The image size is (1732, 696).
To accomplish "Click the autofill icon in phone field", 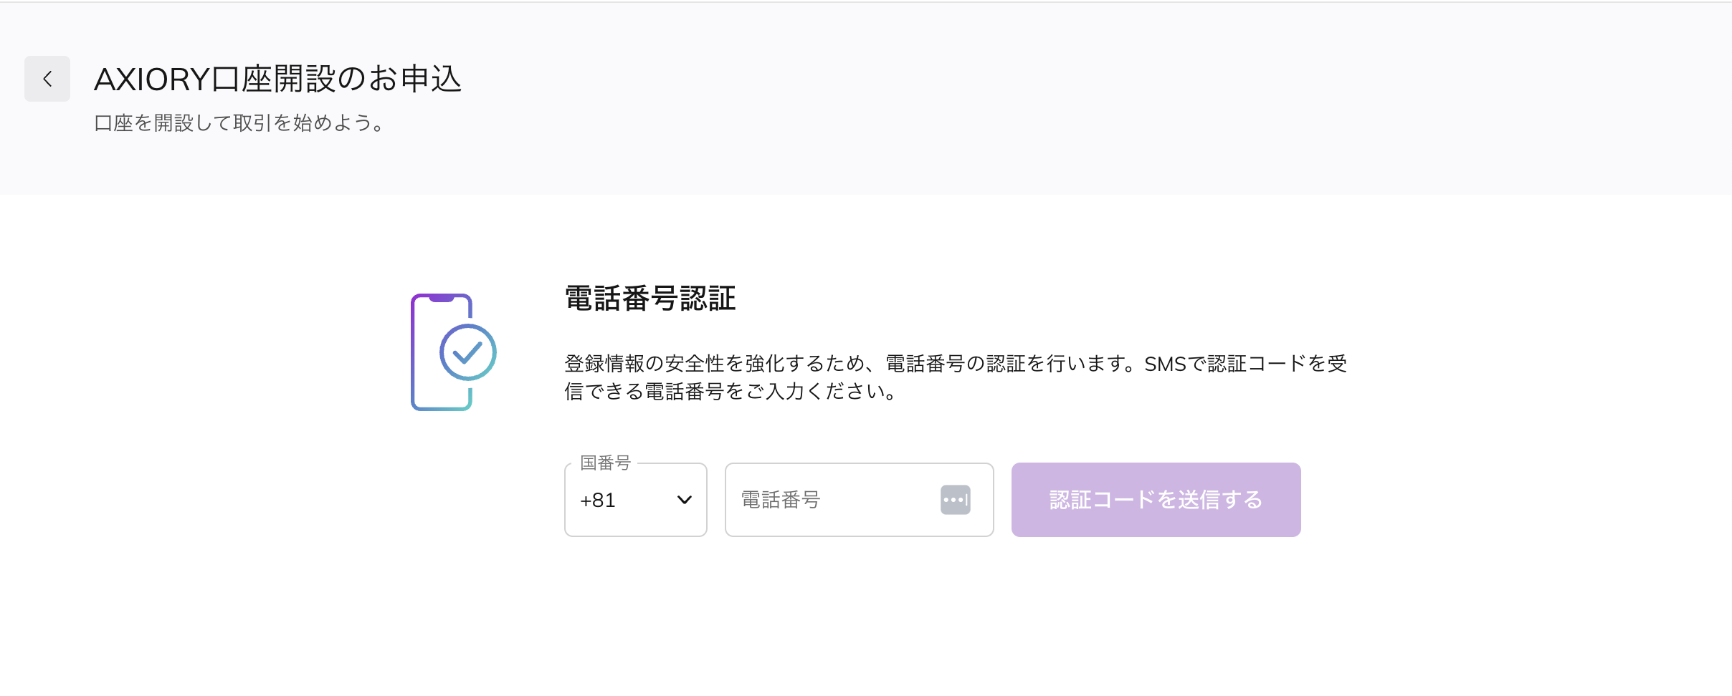I will [x=955, y=500].
